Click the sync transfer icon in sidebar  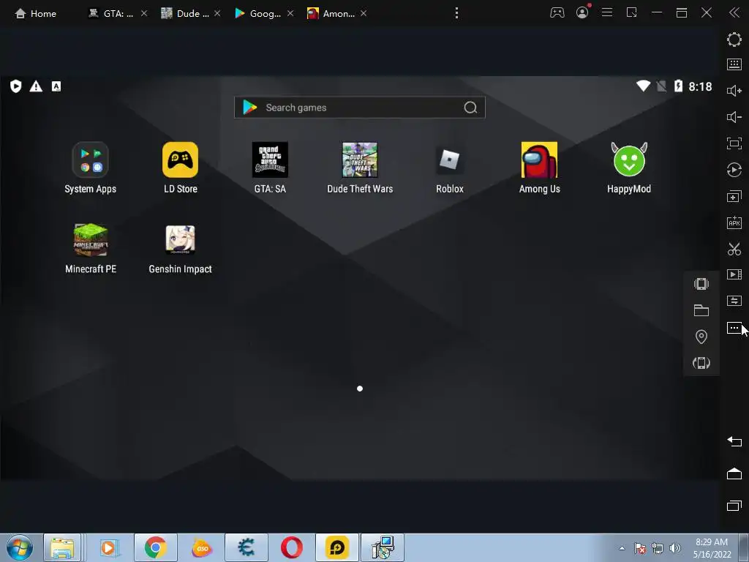734,301
